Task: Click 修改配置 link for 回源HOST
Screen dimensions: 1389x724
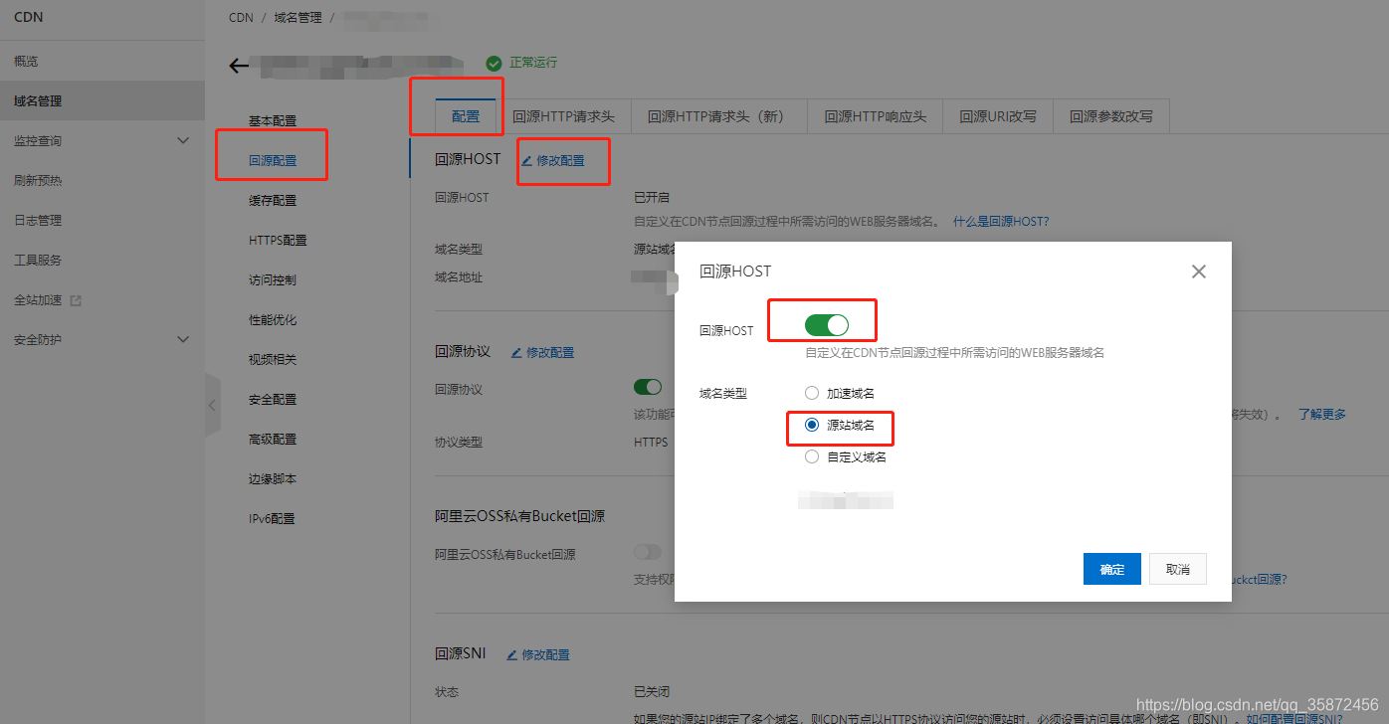Action: tap(560, 161)
